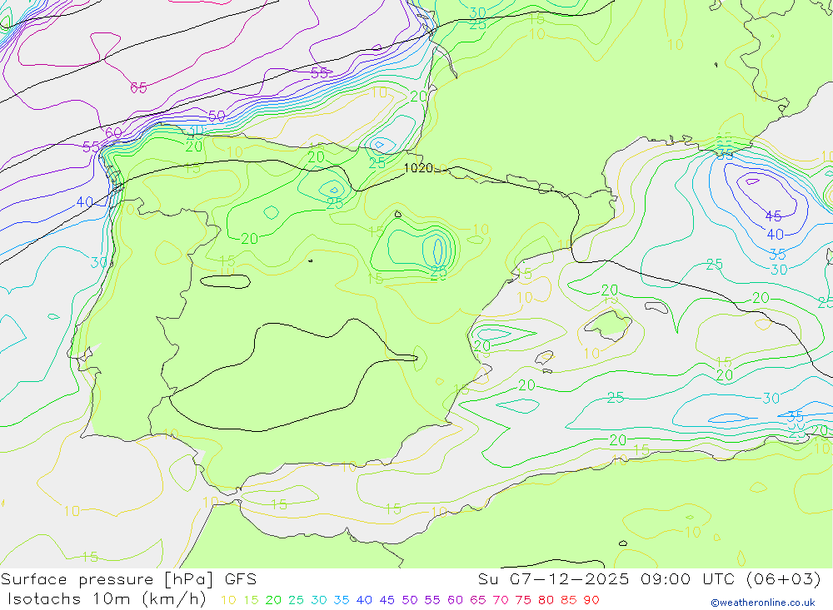Image resolution: width=833 pixels, height=610 pixels.
Task: Click the purple 60 contour label on map
Action: click(x=113, y=132)
